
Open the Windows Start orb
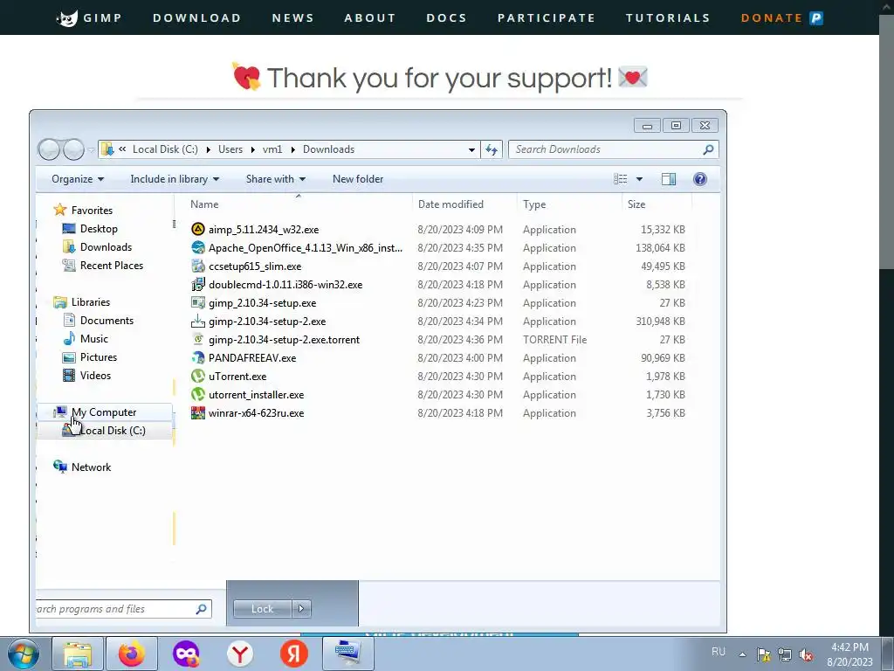tap(24, 654)
